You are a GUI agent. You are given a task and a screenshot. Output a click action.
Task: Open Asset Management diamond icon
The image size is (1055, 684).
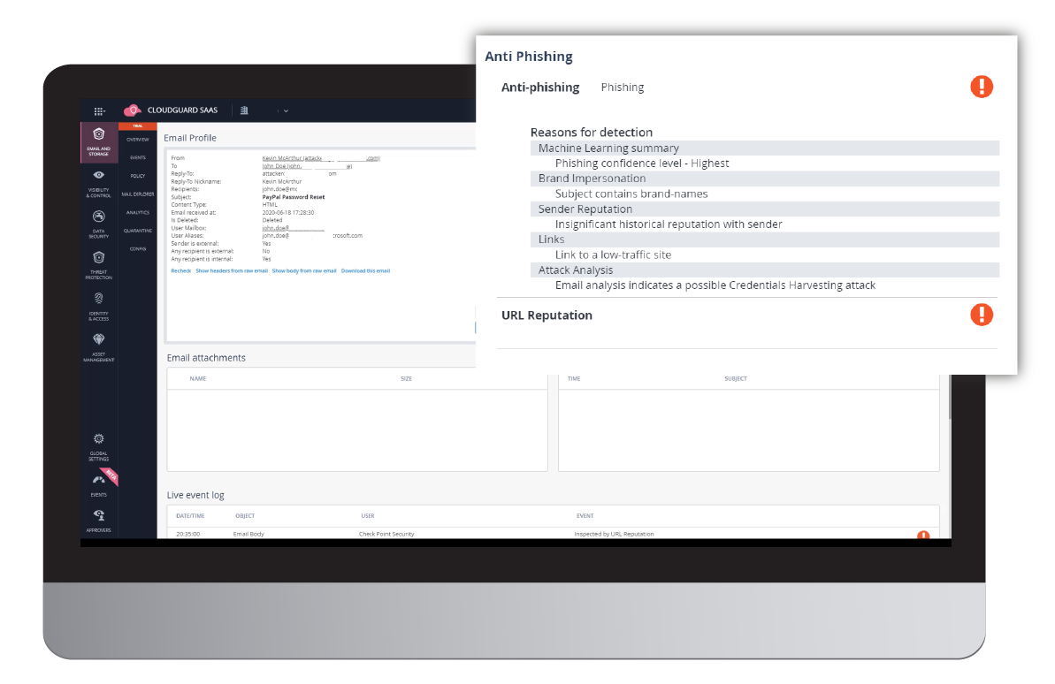point(99,339)
